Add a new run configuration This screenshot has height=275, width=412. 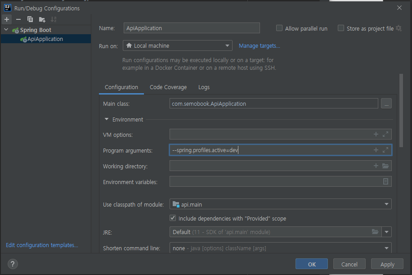coord(7,19)
